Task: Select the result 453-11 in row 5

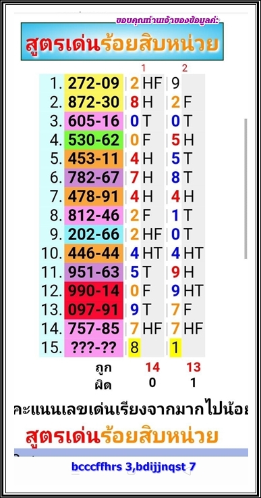Action: [94, 159]
